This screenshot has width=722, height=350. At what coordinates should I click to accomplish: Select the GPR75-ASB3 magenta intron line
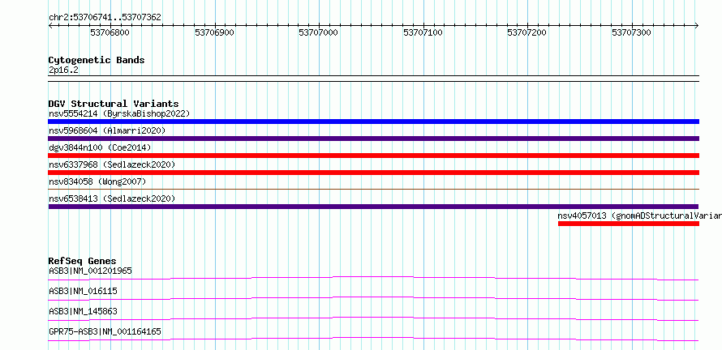[x=373, y=339]
